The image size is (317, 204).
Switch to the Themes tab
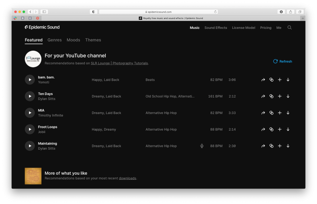pos(93,40)
